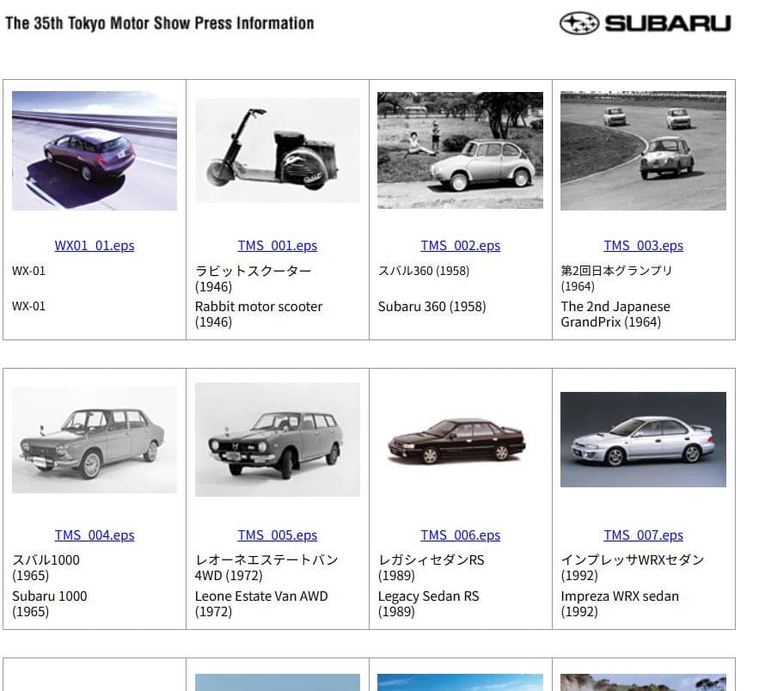Open the Subaru 1000 thumbnail image
Image resolution: width=765 pixels, height=691 pixels.
pos(95,439)
